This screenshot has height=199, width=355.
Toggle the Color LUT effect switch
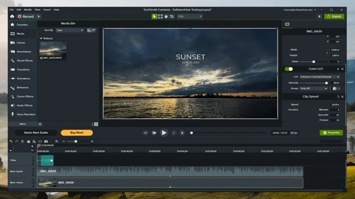[289, 69]
